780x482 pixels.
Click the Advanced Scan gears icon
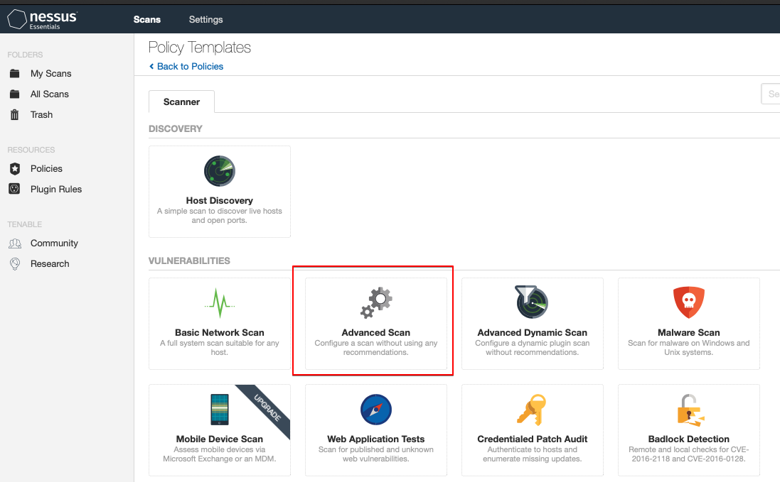tap(376, 302)
